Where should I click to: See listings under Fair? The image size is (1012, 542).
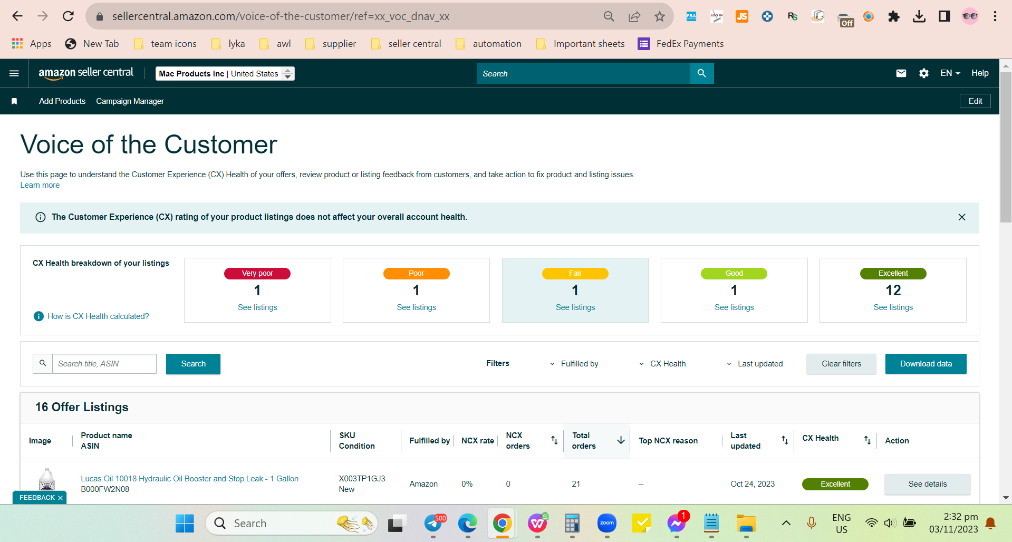[x=575, y=307]
